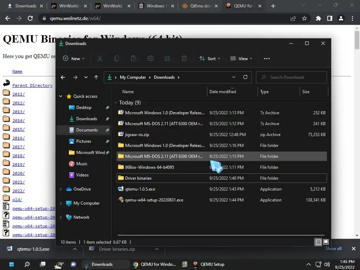Refresh the Downloads folder view
The height and width of the screenshot is (270, 360).
pyautogui.click(x=245, y=77)
